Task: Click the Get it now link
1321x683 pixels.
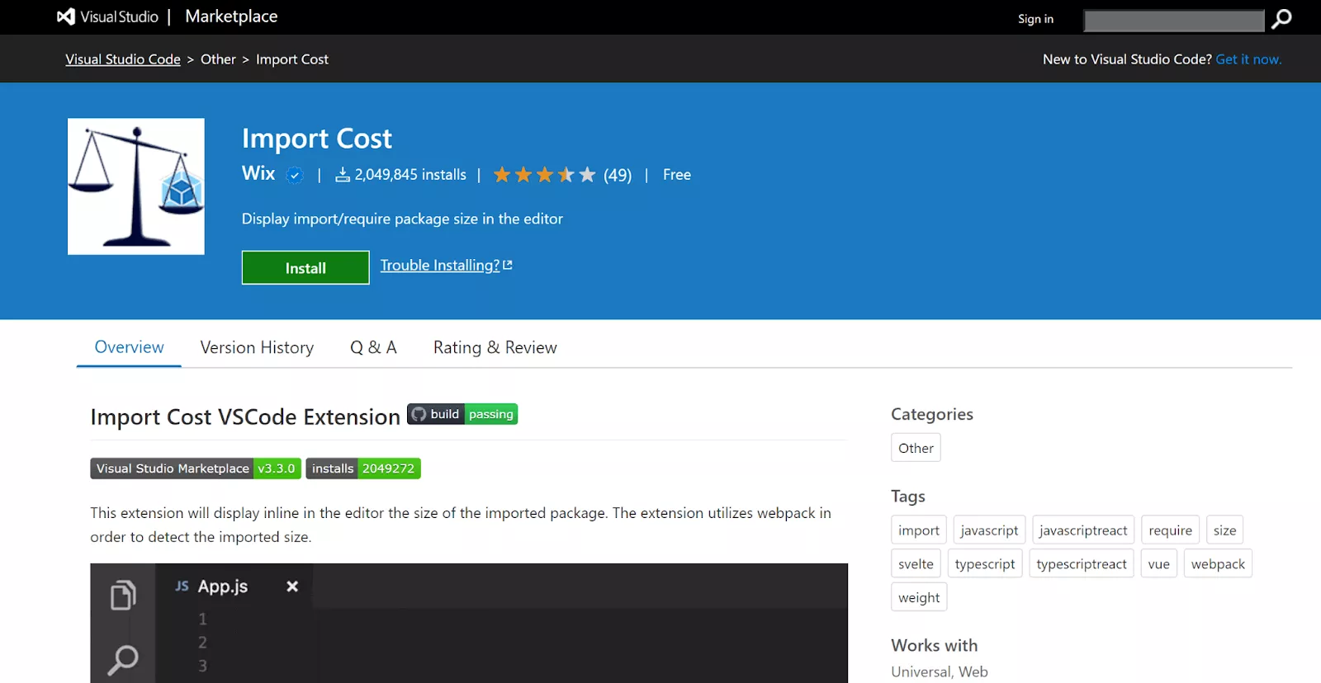Action: (1248, 59)
